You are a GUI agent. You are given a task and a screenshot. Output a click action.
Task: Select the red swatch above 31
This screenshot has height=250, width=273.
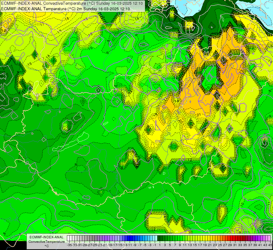point(234,238)
